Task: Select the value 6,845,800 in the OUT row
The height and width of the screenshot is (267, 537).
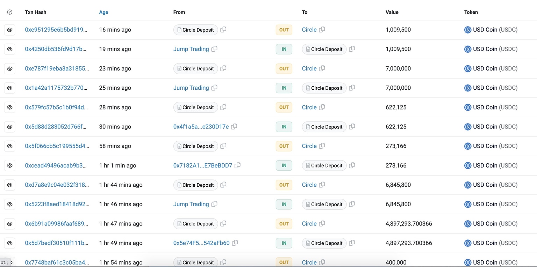Action: pyautogui.click(x=398, y=185)
